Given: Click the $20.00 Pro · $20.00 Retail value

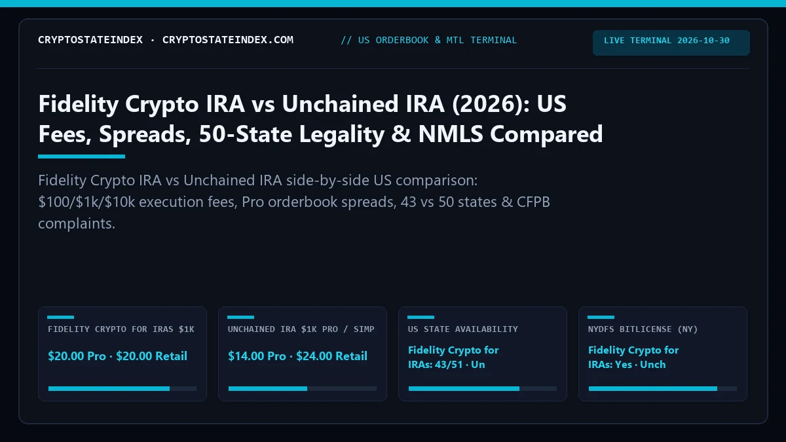Looking at the screenshot, I should click(117, 356).
